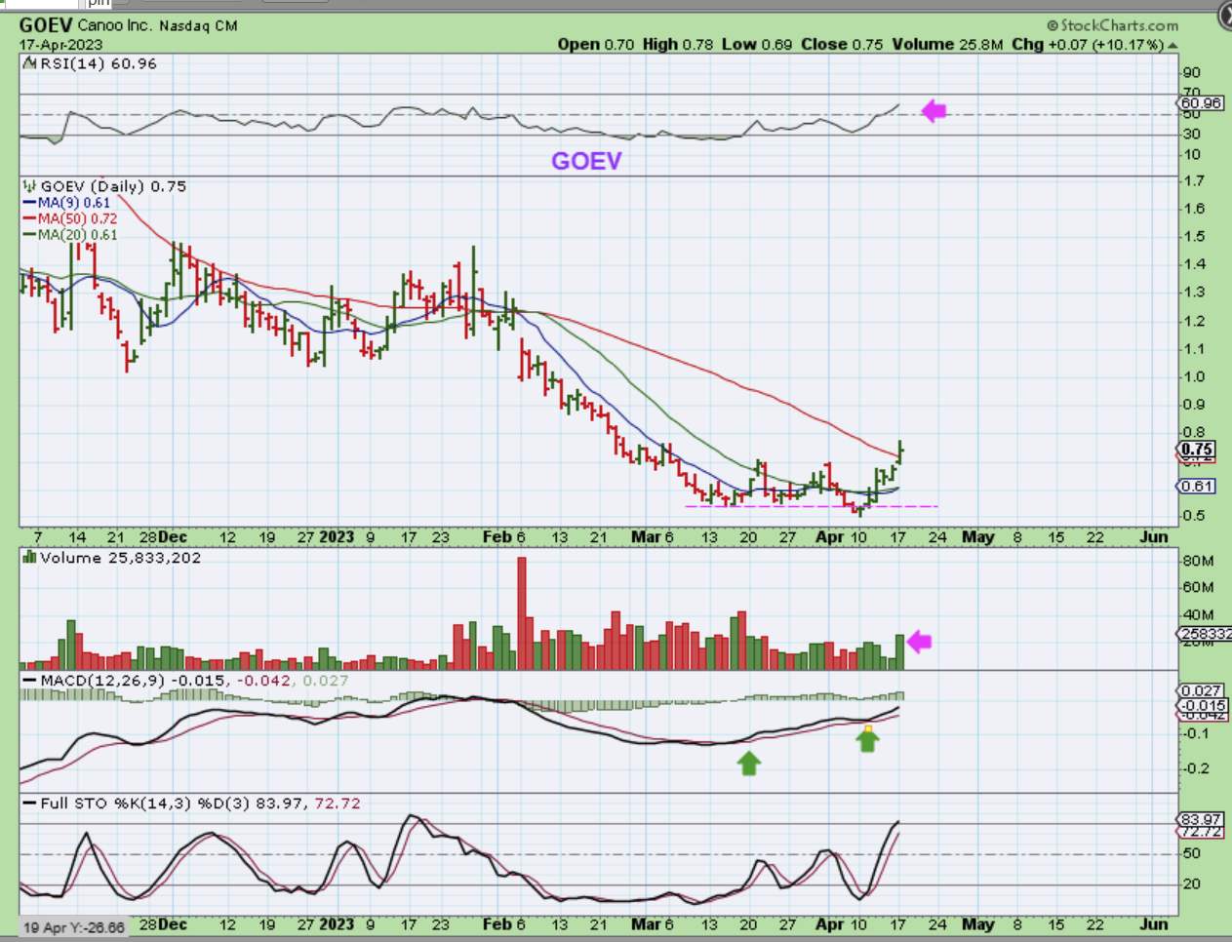Click the bar-chart icon beside GOEV (Daily)
Image resolution: width=1232 pixels, height=942 pixels.
tap(30, 186)
